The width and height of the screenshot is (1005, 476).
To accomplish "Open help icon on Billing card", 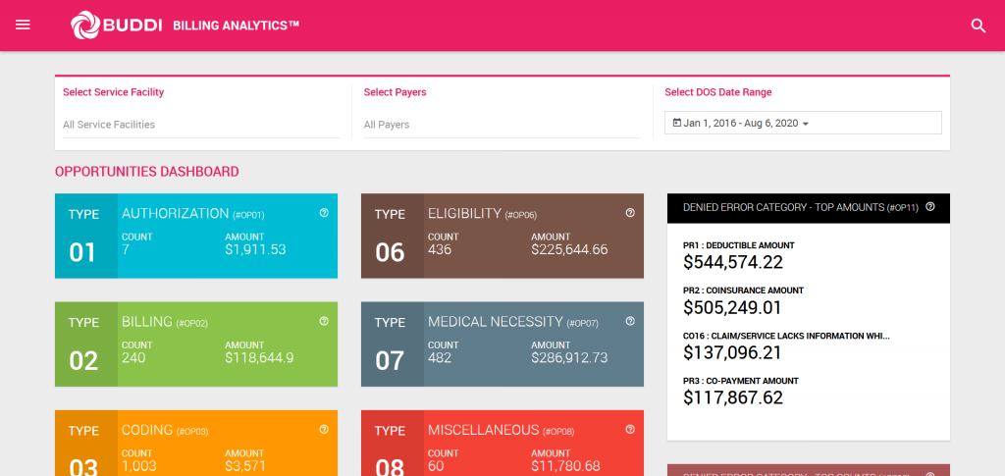I will (324, 321).
